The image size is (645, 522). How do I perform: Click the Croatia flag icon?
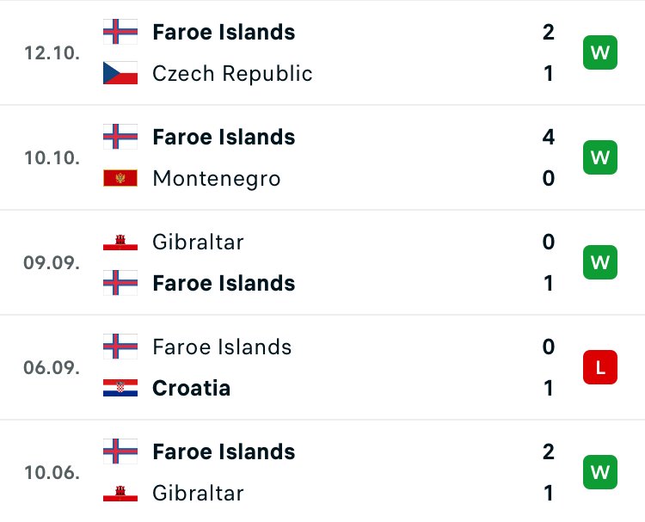coord(120,388)
